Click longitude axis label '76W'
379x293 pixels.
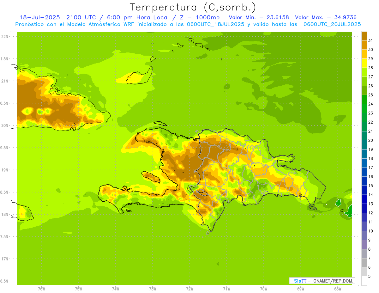pos(41,289)
